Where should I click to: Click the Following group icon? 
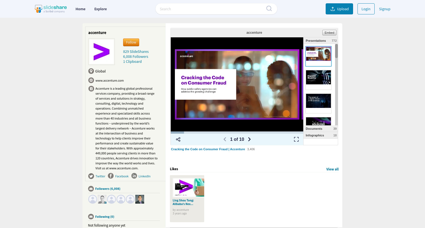[91, 217]
